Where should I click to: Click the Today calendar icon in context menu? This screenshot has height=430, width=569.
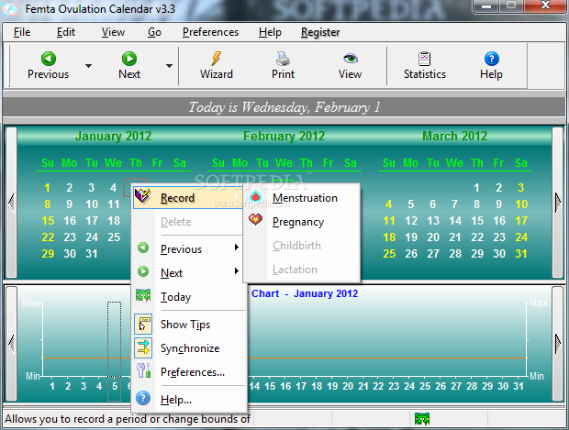pos(143,295)
